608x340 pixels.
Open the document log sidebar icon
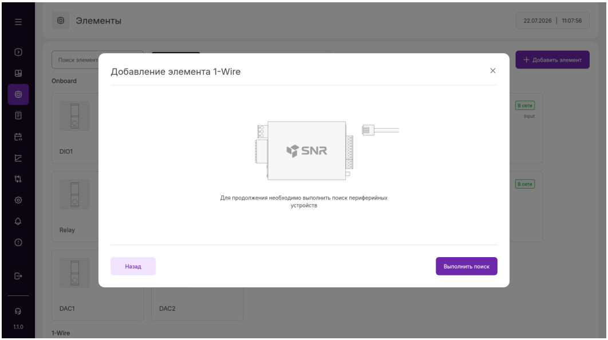point(18,115)
